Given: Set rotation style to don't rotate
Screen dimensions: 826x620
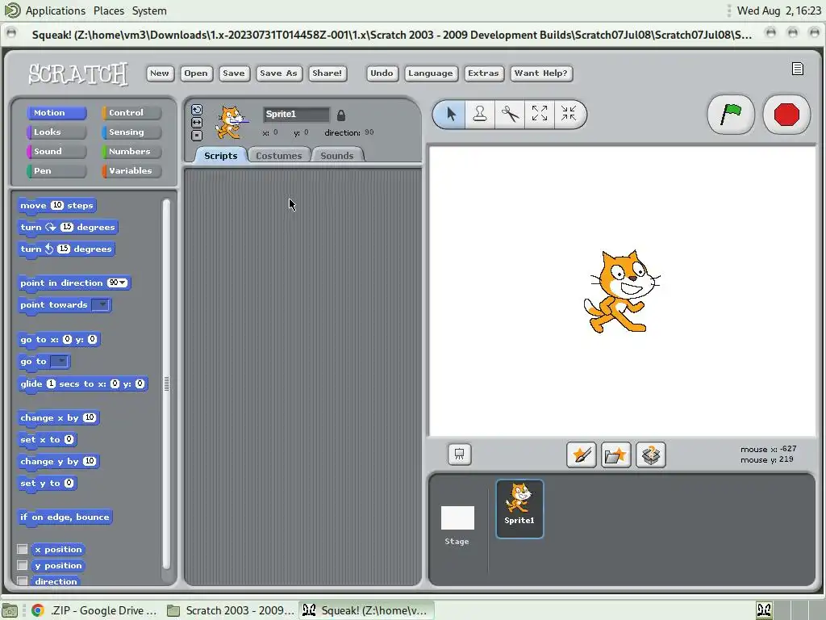Looking at the screenshot, I should pos(197,136).
